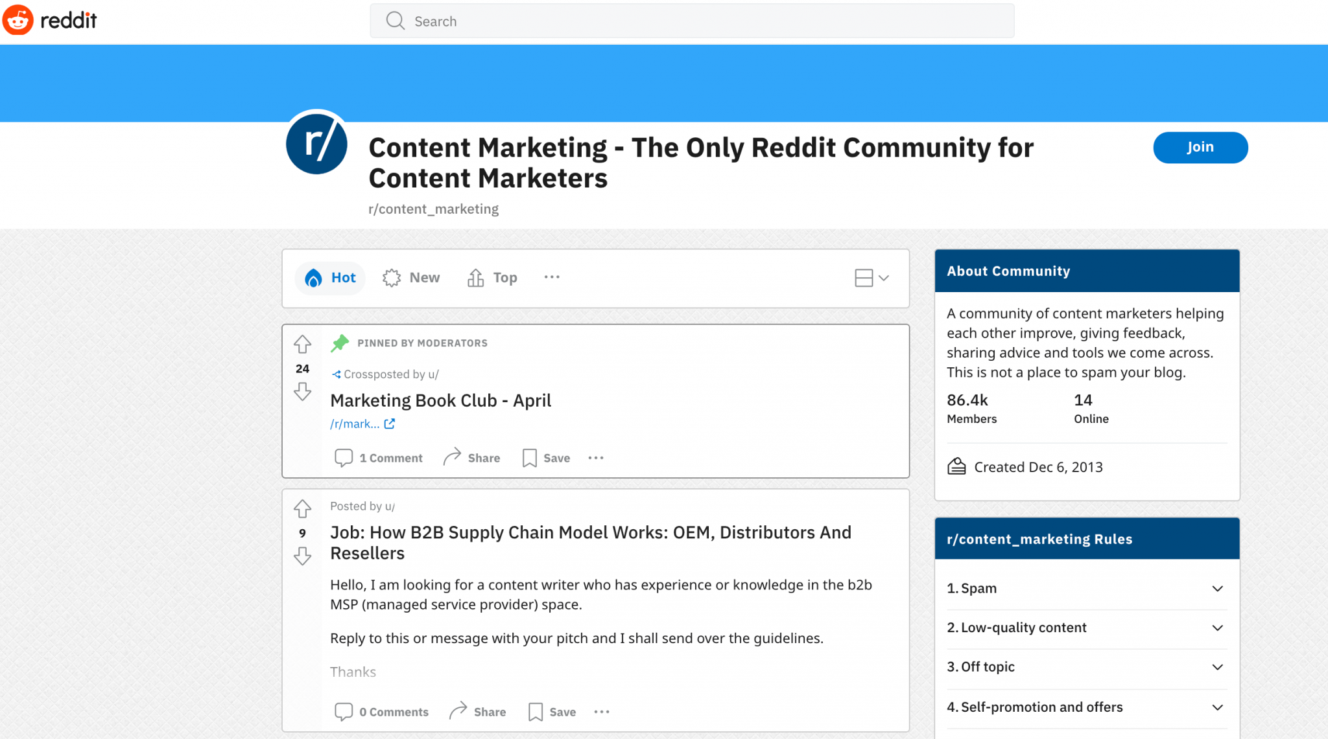Open the post layout view dropdown
The image size is (1328, 739).
[x=871, y=278]
